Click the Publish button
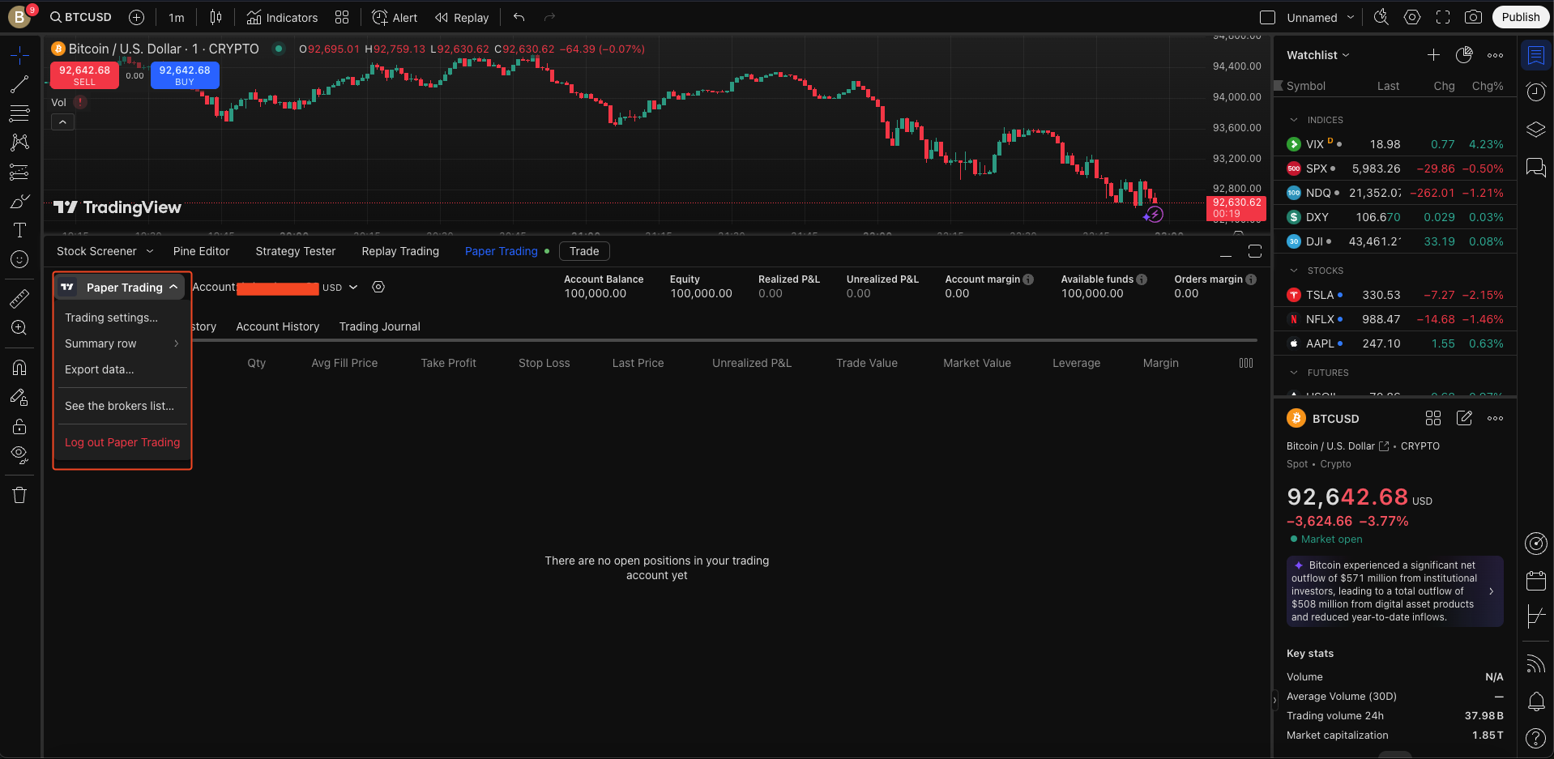 tap(1520, 17)
